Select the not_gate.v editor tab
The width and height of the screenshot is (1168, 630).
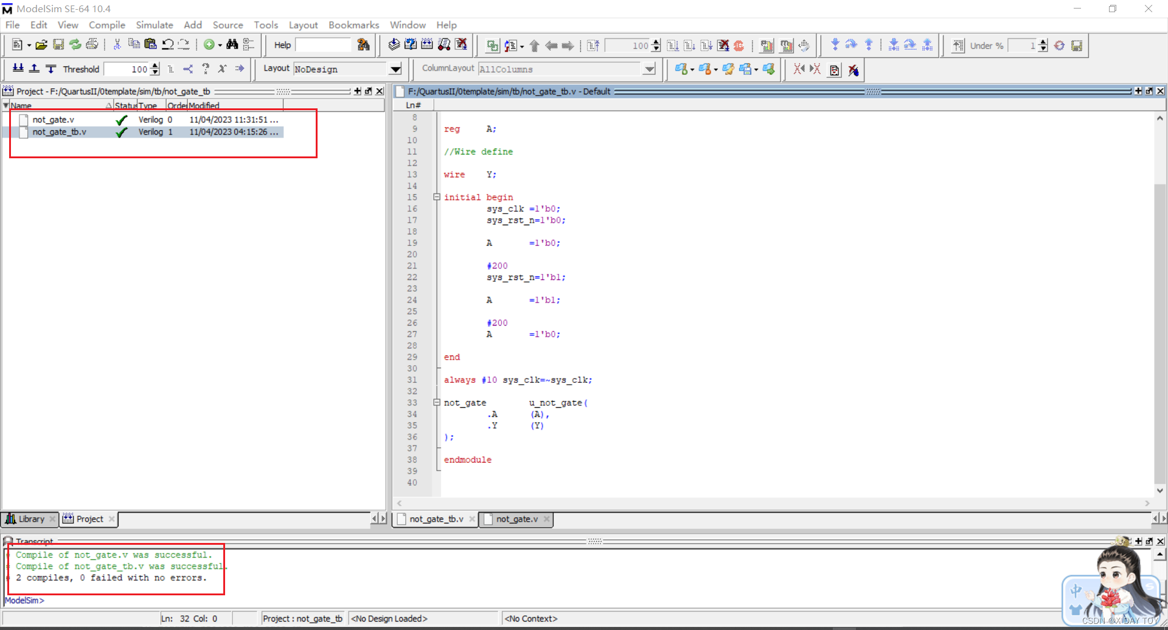[517, 519]
